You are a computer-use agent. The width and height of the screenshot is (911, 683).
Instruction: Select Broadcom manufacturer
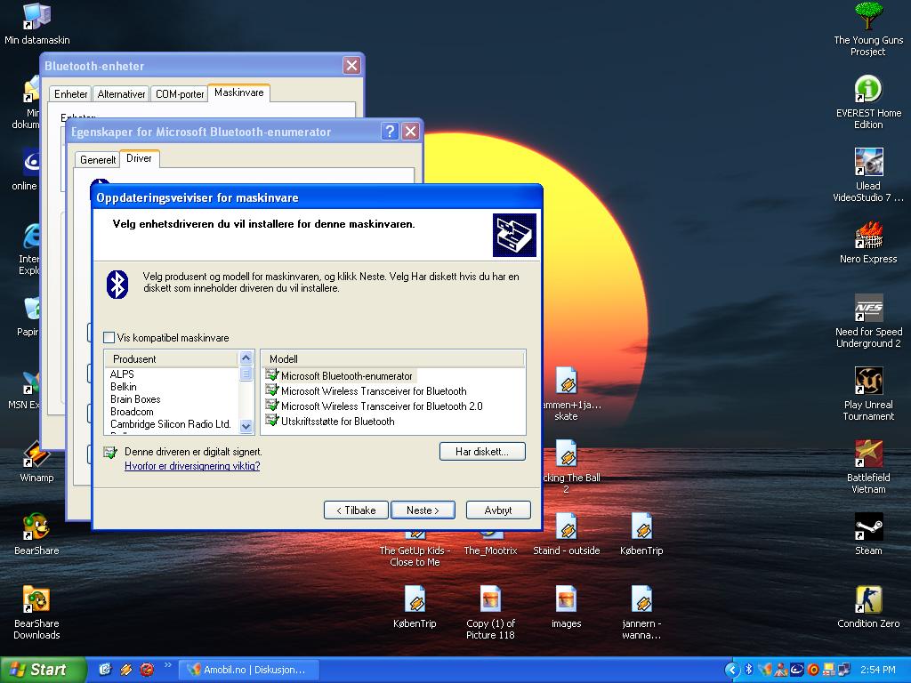(x=132, y=411)
